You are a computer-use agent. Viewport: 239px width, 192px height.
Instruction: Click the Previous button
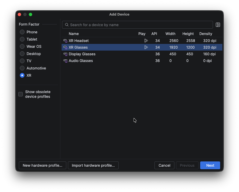coord(187,165)
